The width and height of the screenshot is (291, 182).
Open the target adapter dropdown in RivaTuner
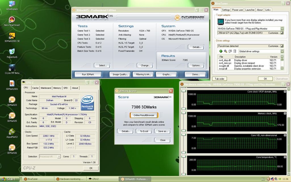coord(282,29)
